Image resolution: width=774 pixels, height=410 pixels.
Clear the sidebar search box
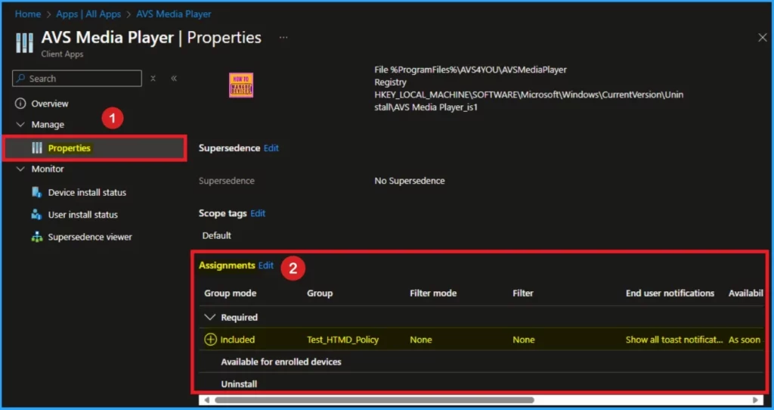click(x=153, y=79)
